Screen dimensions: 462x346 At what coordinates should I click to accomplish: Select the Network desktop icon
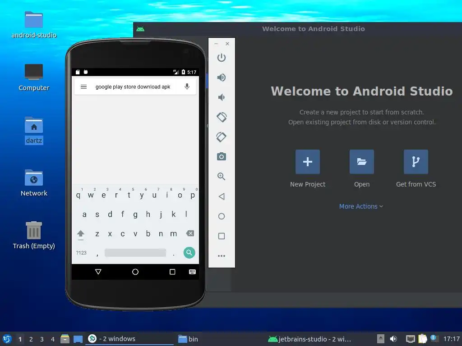[x=34, y=183]
